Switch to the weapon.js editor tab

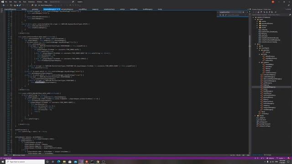(95, 9)
